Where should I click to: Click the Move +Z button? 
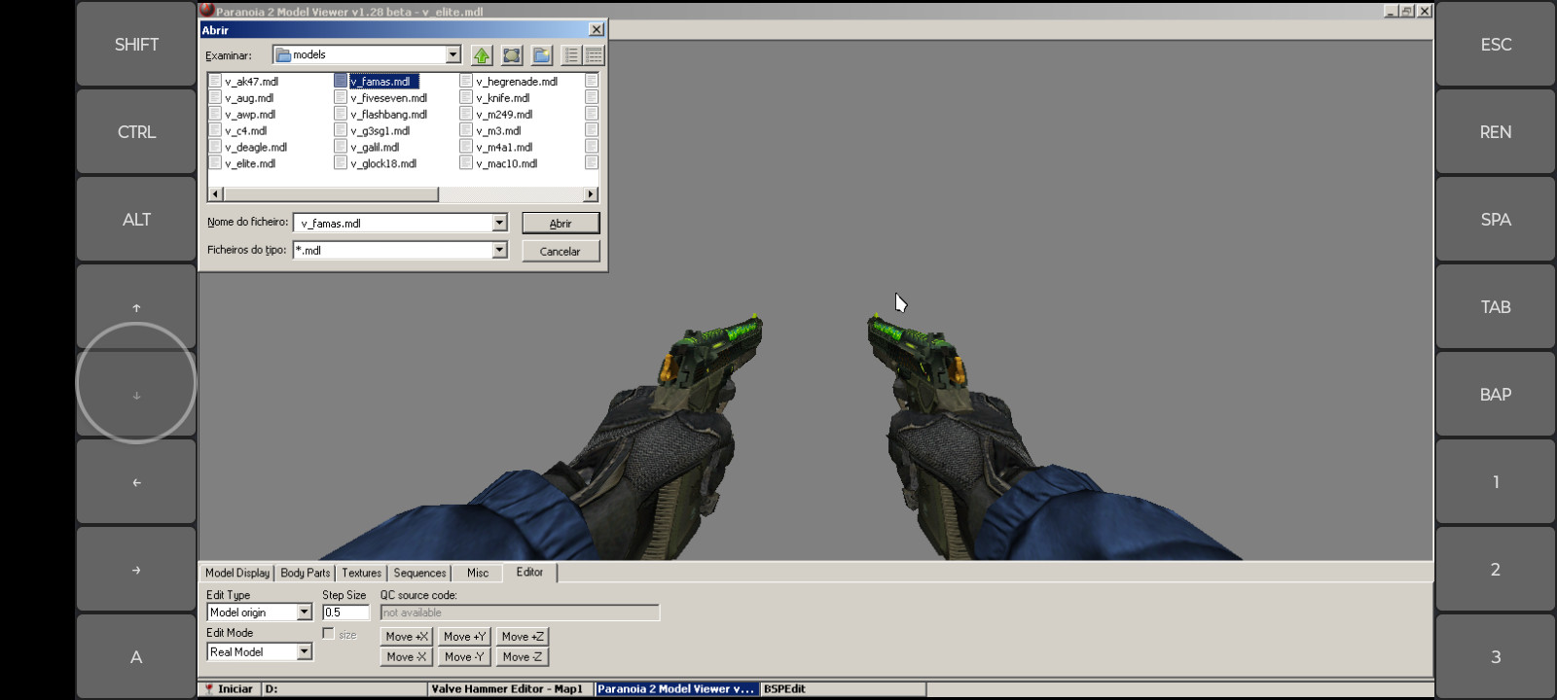coord(523,637)
